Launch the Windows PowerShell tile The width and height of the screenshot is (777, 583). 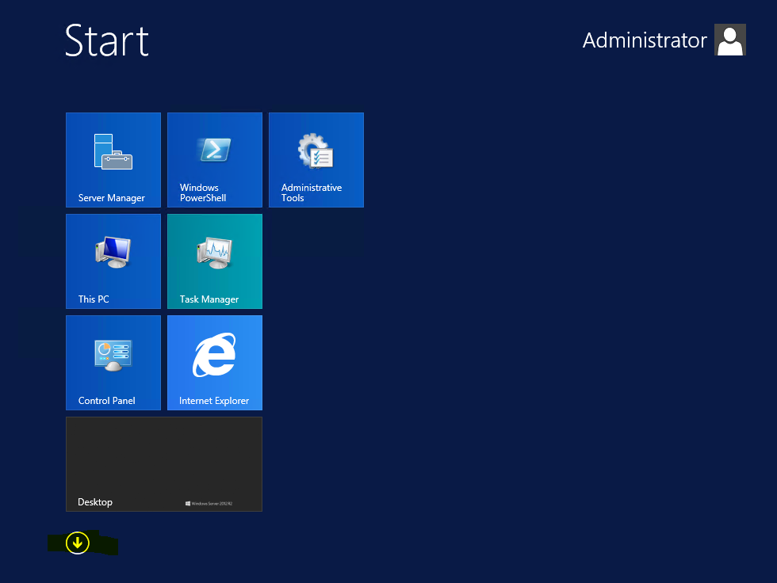point(215,160)
